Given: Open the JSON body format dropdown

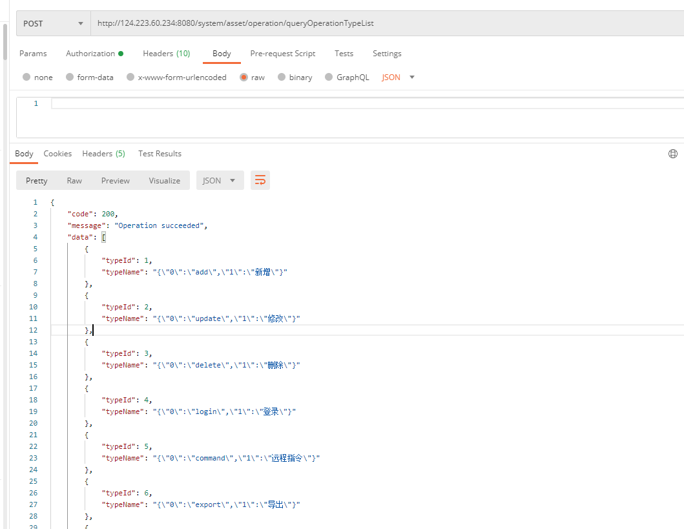Looking at the screenshot, I should pyautogui.click(x=398, y=77).
